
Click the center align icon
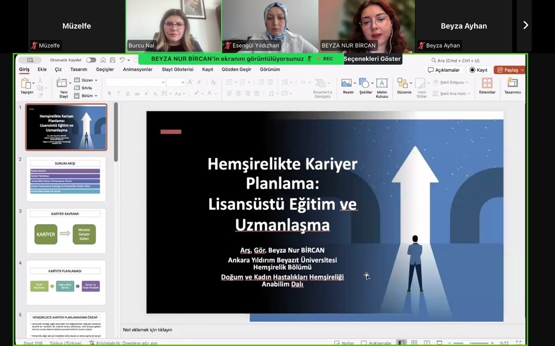click(238, 93)
